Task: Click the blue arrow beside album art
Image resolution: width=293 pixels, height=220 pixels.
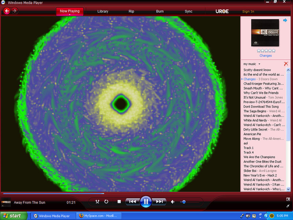Action: click(285, 20)
